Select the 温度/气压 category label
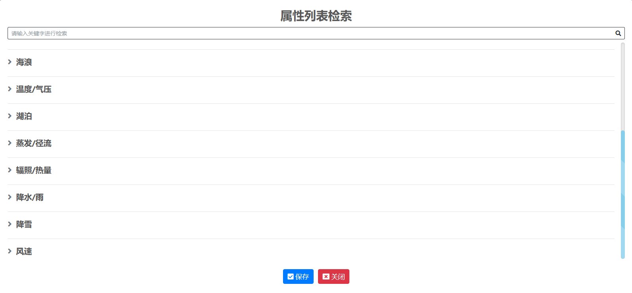 click(33, 89)
